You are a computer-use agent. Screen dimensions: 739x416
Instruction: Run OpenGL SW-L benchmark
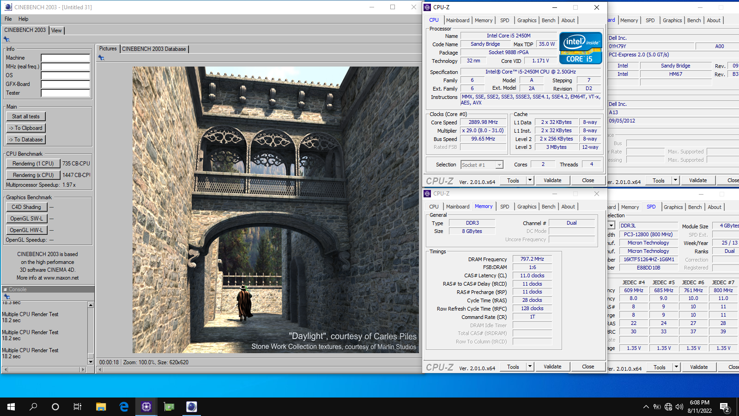(26, 219)
